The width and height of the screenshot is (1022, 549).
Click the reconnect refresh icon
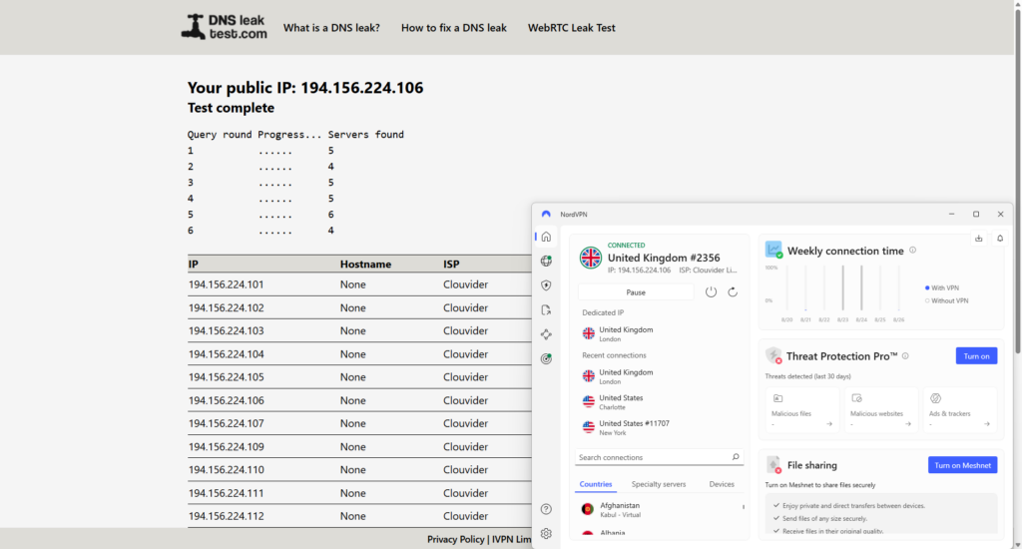tap(733, 292)
